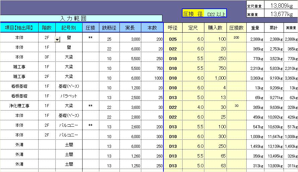Click the 累計 cell 10,092kg
The height and width of the screenshot is (172, 298).
[274, 115]
